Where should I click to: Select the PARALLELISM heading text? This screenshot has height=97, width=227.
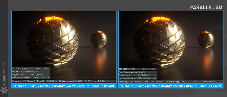[x=206, y=7]
